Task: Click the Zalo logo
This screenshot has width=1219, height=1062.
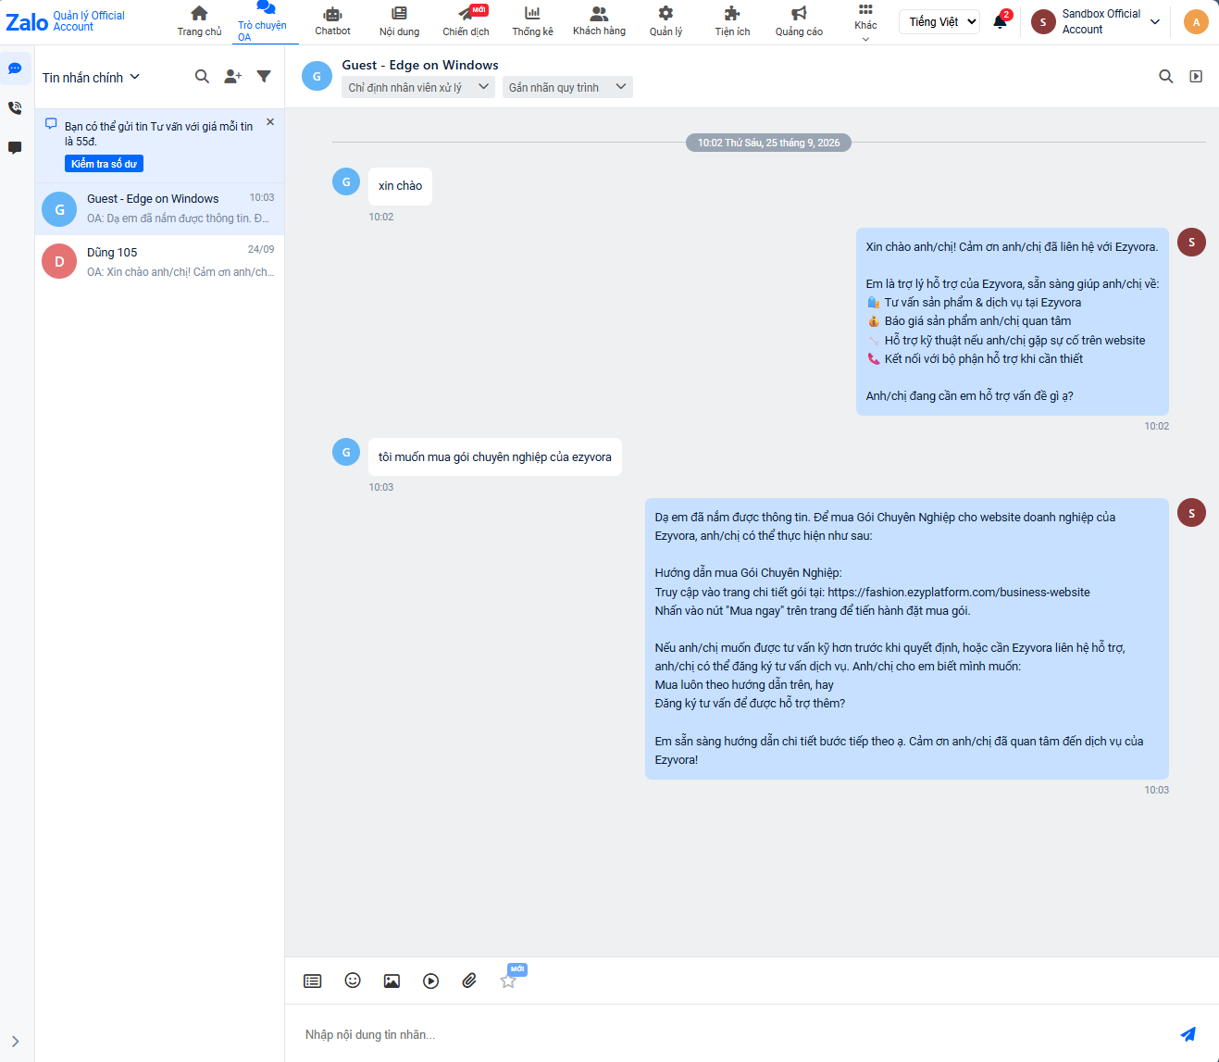Action: 27,21
